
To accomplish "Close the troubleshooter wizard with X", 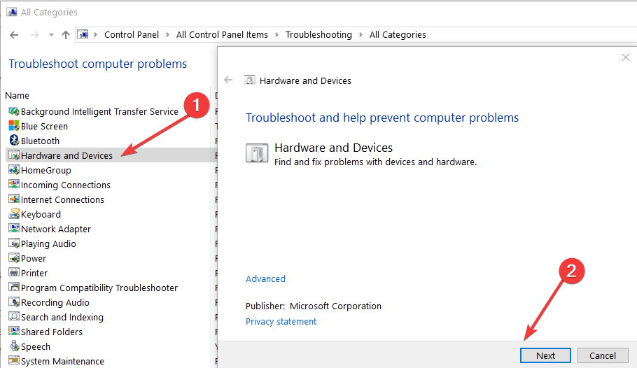I will click(x=625, y=57).
